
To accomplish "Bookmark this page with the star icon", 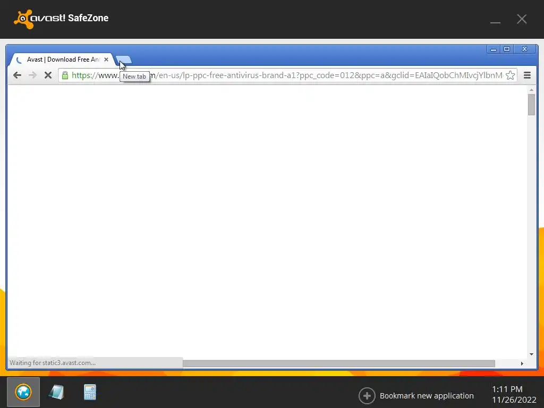I will coord(510,75).
